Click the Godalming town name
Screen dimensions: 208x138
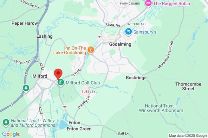(x=120, y=44)
